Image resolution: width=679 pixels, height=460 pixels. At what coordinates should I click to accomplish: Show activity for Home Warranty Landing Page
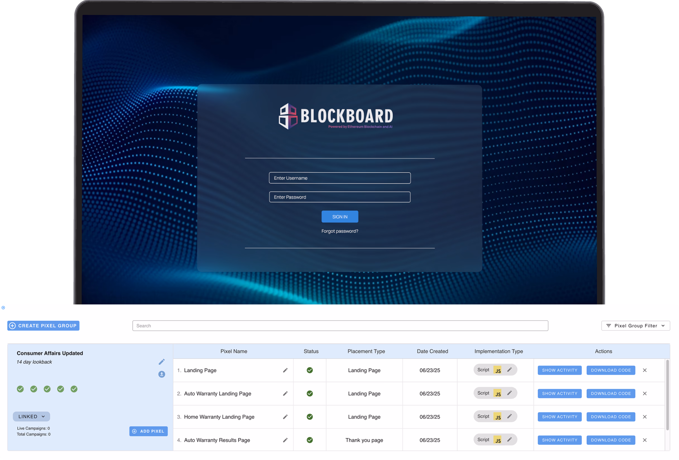[x=560, y=417]
